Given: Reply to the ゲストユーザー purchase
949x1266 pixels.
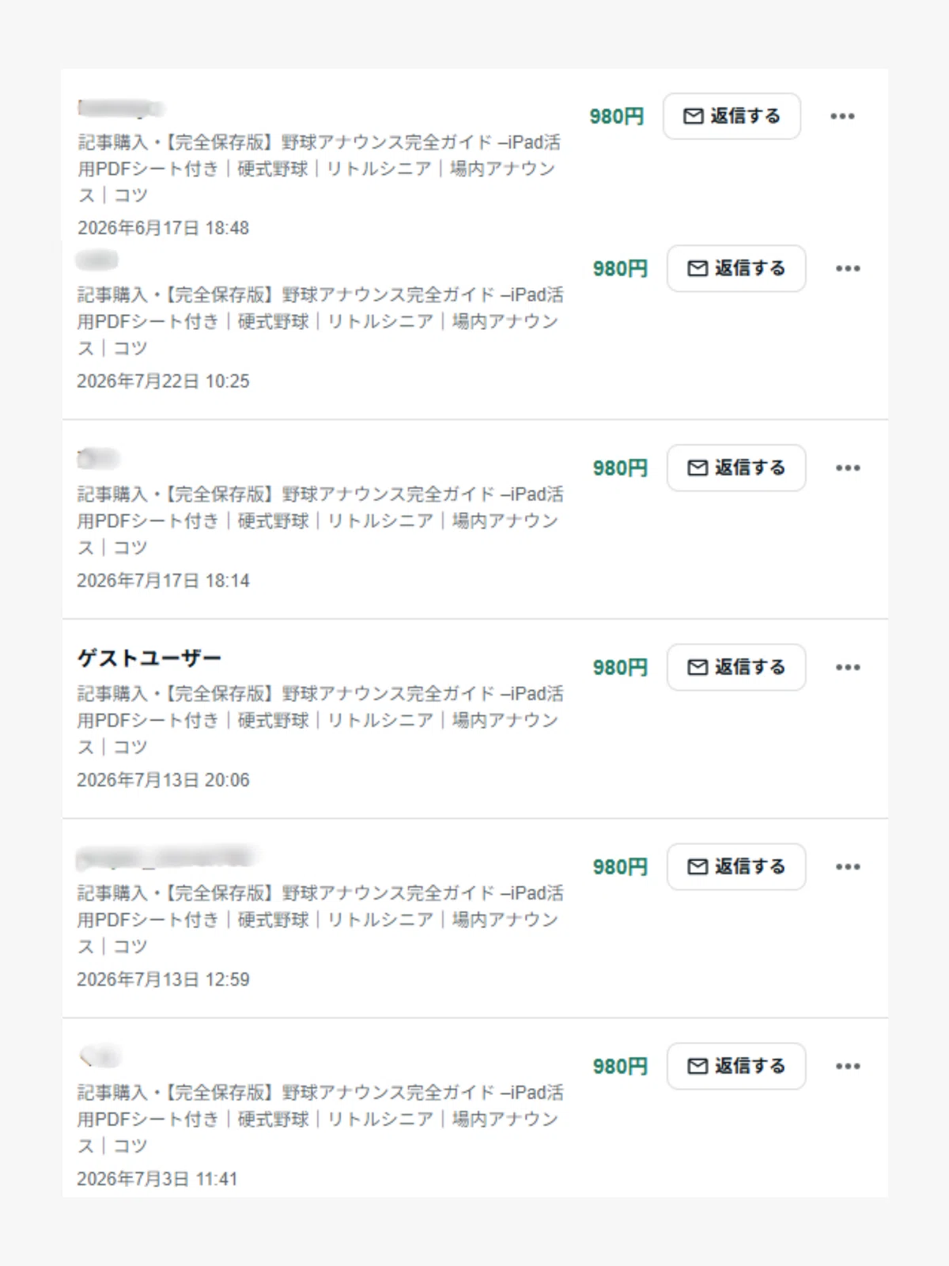Looking at the screenshot, I should pos(736,667).
